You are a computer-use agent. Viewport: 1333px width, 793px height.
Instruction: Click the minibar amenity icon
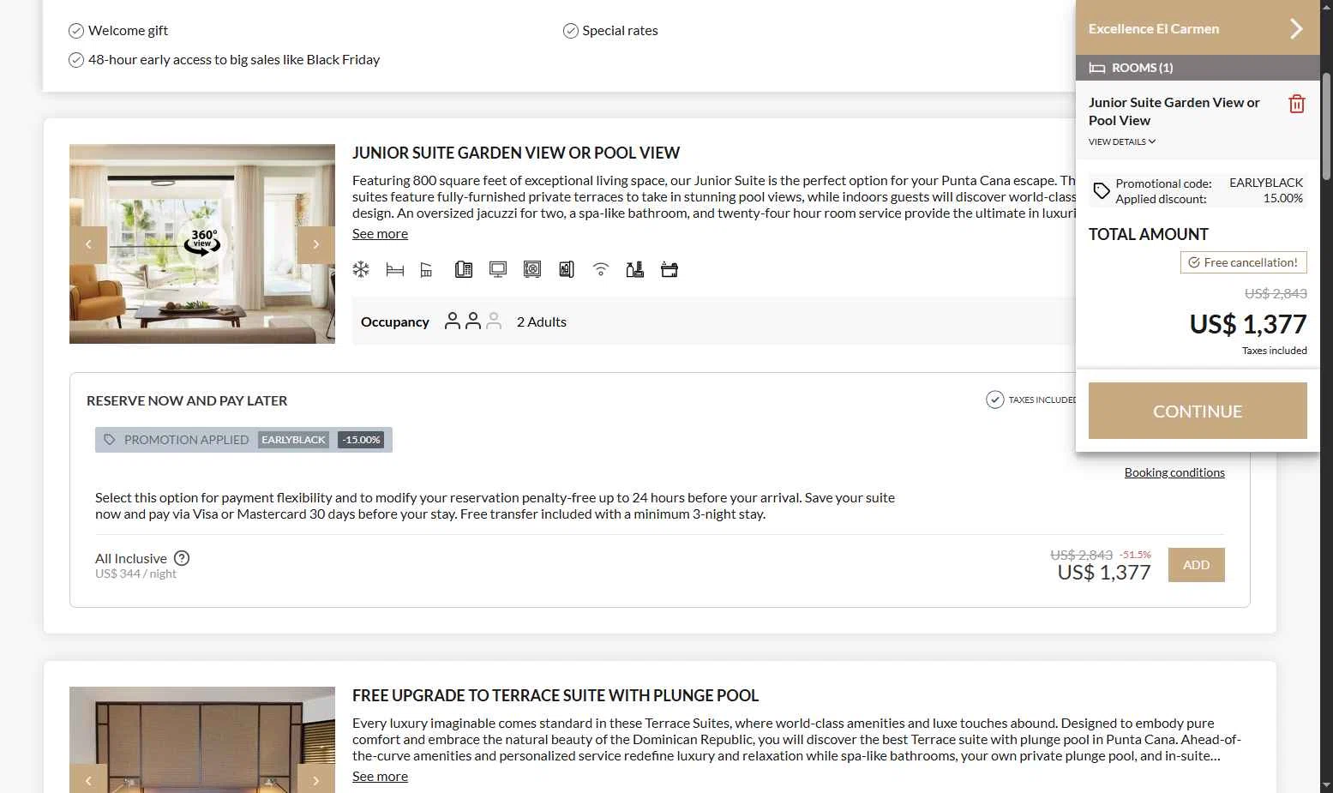(x=567, y=270)
